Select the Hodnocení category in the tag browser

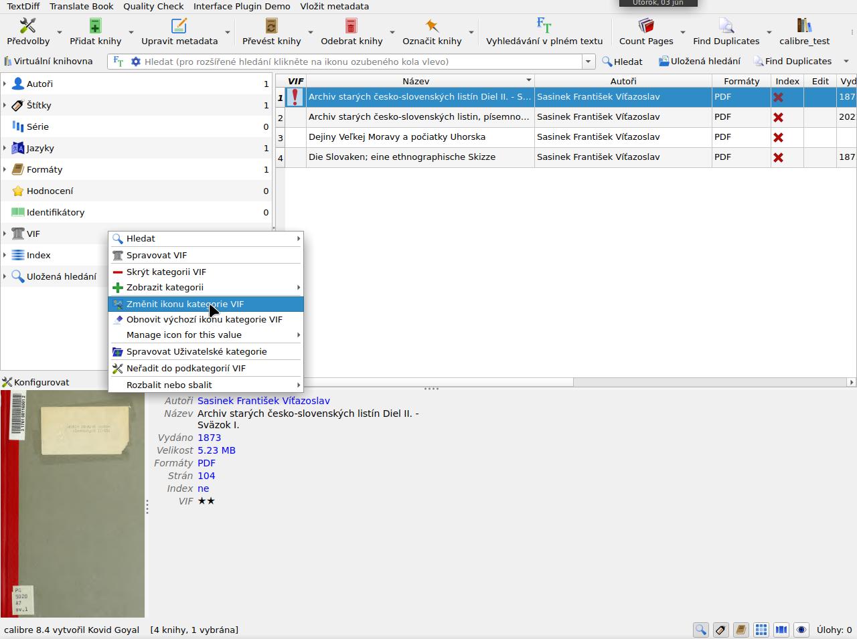click(137, 191)
